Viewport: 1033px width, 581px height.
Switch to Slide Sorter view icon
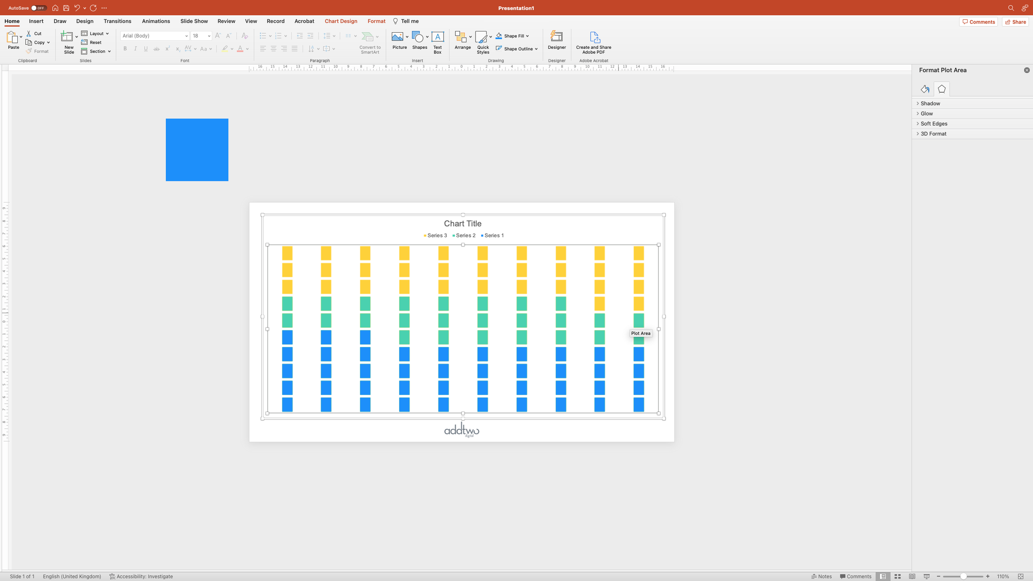897,576
